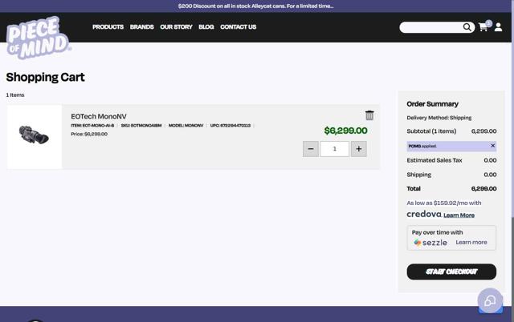
Task: Delete EOTech MonoNV with trash icon
Action: 369,115
